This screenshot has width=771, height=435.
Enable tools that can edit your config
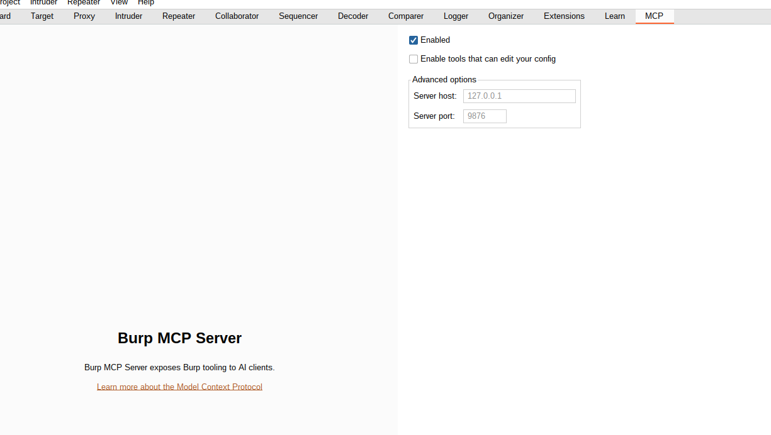(x=414, y=59)
